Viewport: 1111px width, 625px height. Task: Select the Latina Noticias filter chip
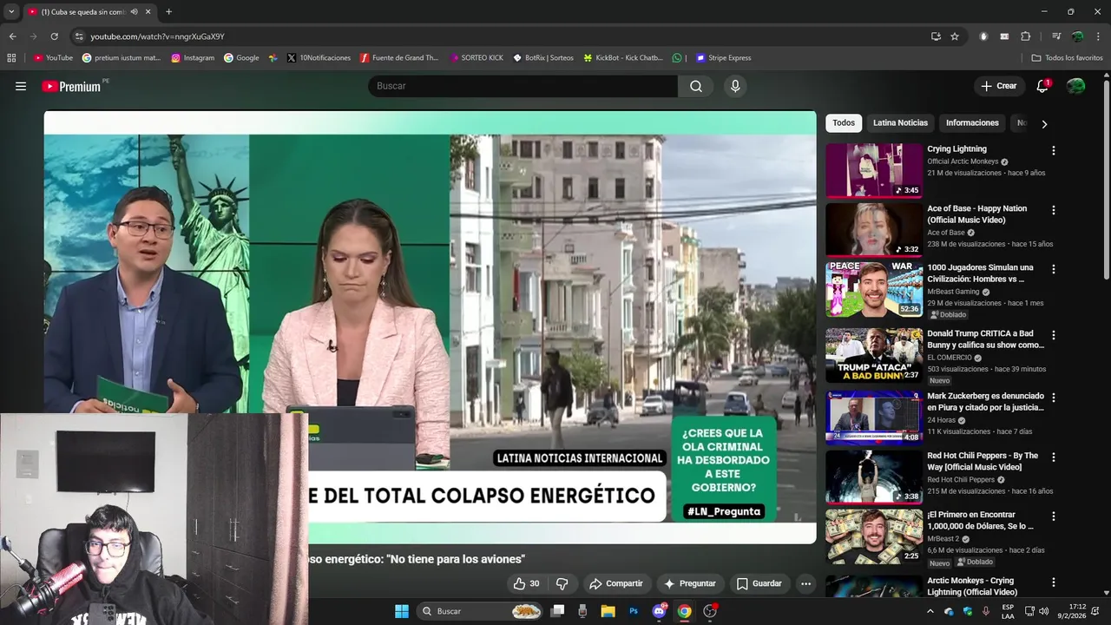coord(900,123)
